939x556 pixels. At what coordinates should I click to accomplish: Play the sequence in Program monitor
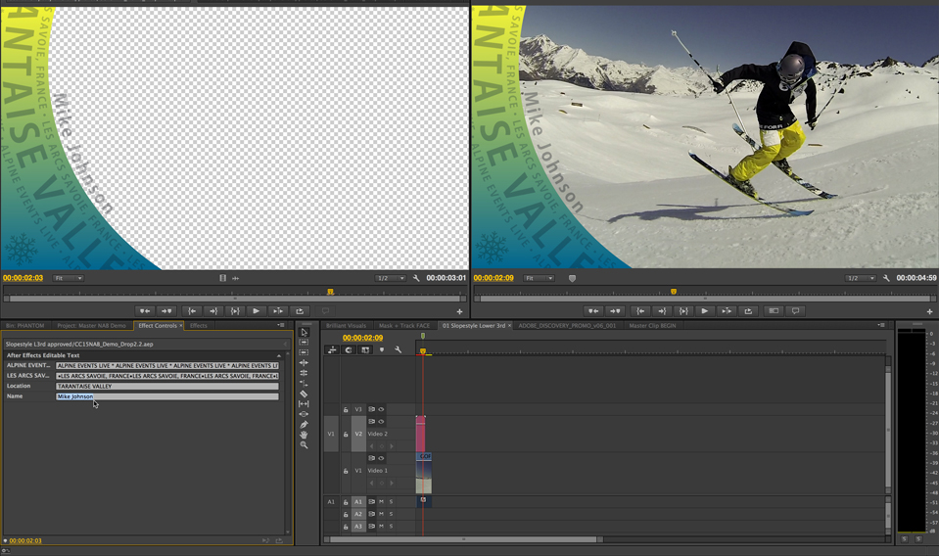[x=704, y=311]
